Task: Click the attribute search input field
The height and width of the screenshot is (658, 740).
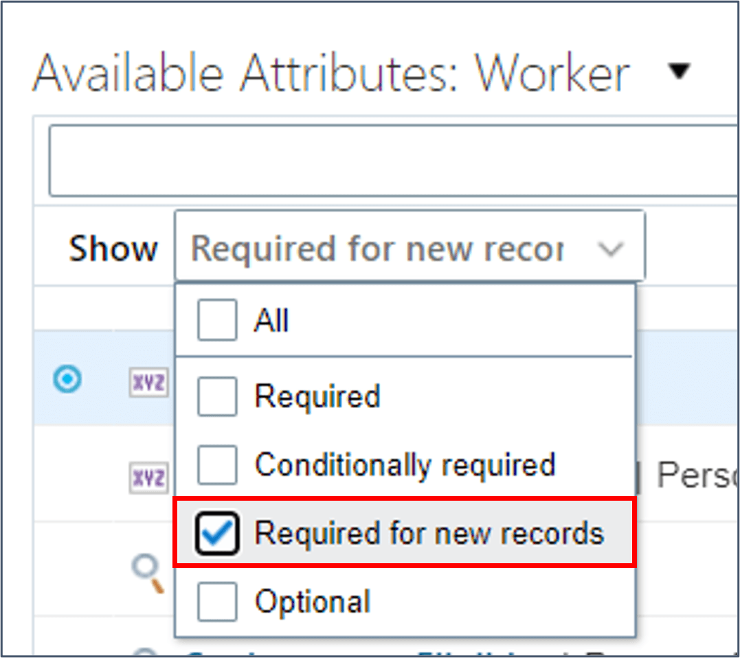Action: (x=394, y=160)
